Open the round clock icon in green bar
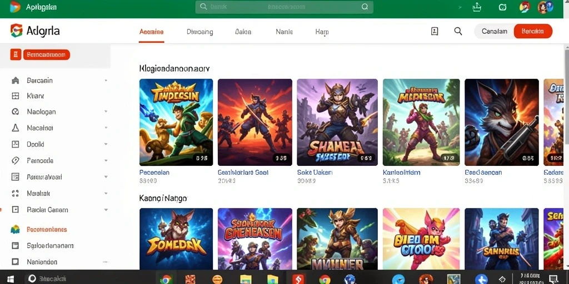Image resolution: width=569 pixels, height=284 pixels. tap(502, 7)
